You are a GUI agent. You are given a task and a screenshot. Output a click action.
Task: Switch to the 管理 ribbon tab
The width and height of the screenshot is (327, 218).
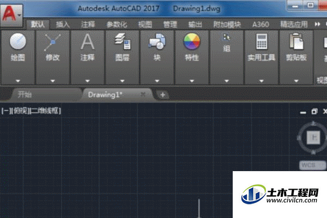pos(170,25)
